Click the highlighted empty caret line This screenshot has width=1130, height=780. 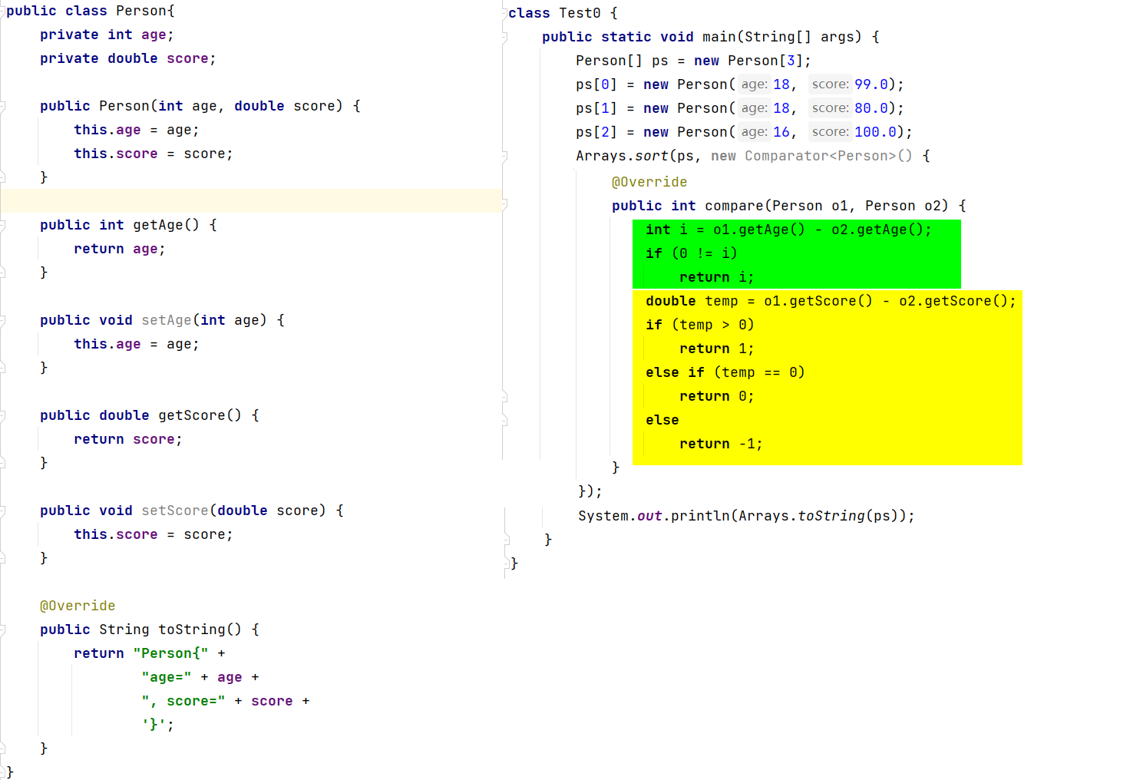tap(252, 200)
